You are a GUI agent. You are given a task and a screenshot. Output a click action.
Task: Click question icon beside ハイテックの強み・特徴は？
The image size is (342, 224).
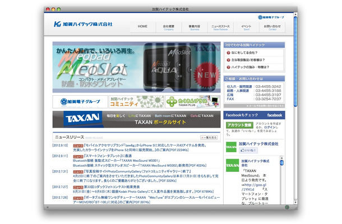pos(228,67)
